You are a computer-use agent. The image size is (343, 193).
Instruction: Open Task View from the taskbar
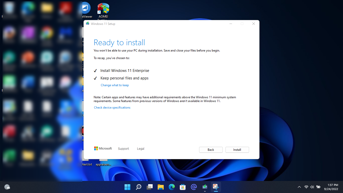tap(150, 187)
